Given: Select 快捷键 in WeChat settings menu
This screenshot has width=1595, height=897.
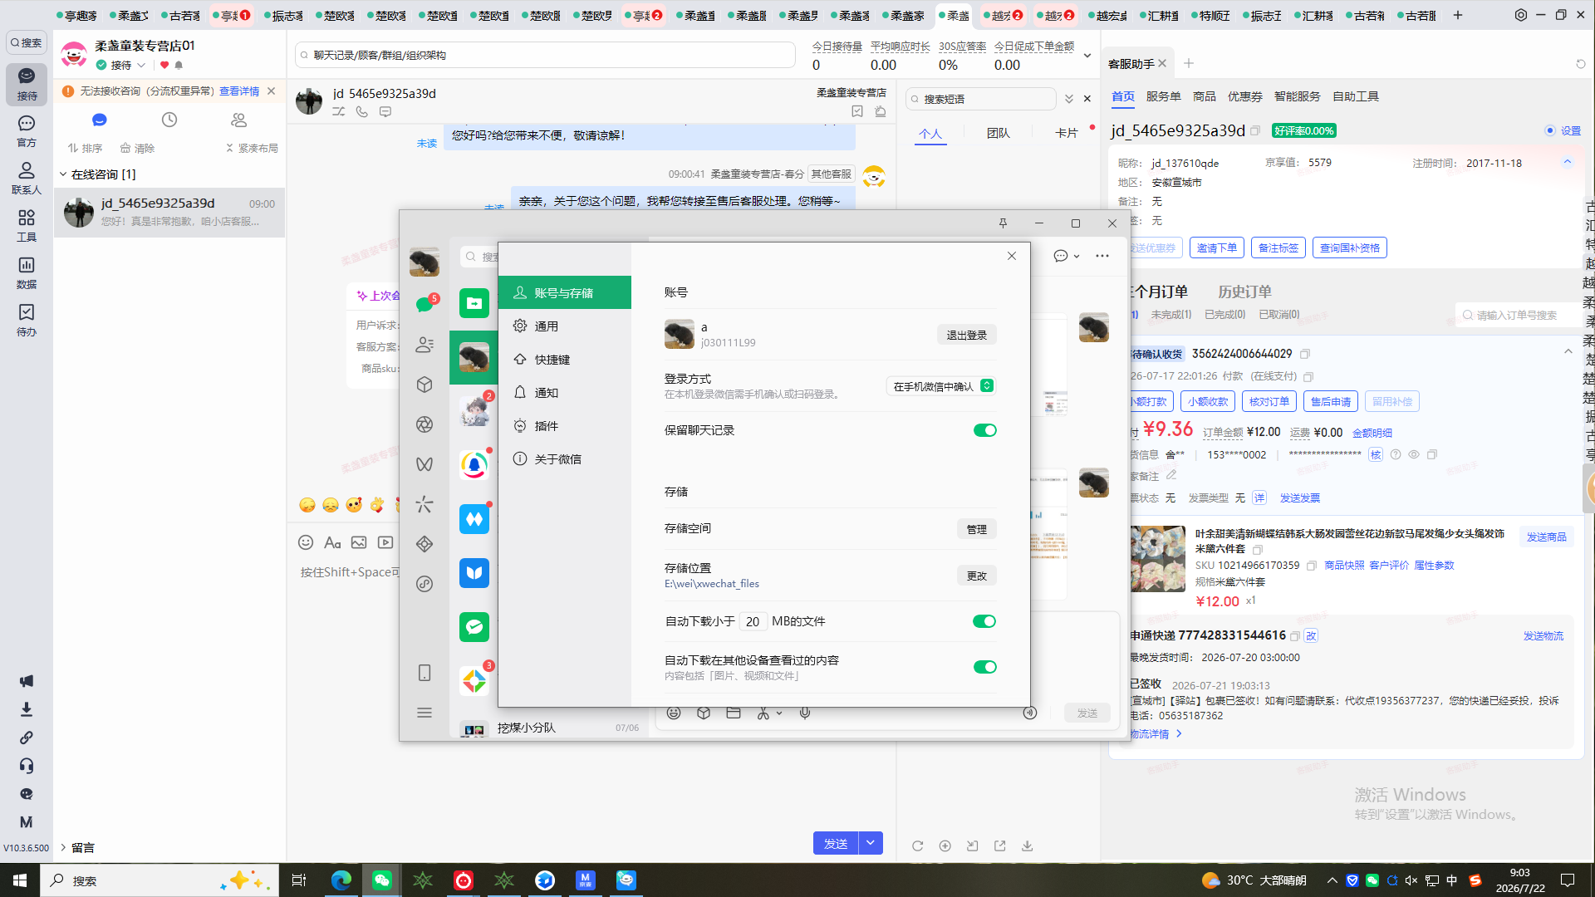Looking at the screenshot, I should 565,360.
